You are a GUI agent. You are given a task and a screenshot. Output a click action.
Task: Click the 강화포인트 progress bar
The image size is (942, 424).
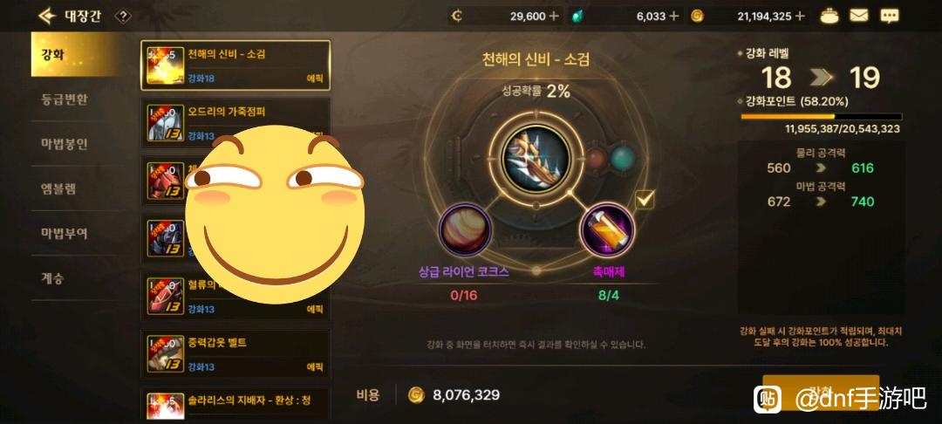[x=821, y=117]
